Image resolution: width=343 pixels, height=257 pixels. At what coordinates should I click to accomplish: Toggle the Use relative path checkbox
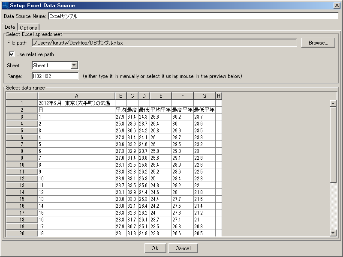[x=12, y=54]
